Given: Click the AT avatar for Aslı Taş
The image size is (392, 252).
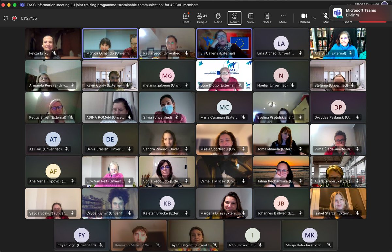Looking at the screenshot, I should point(53,139).
